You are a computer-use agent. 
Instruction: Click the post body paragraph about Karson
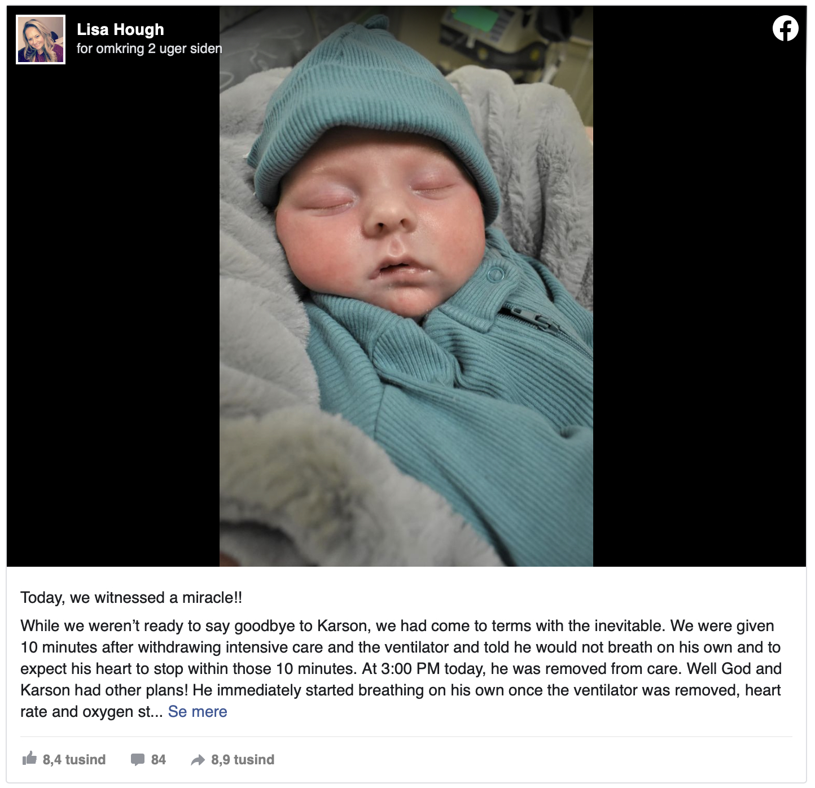(401, 668)
